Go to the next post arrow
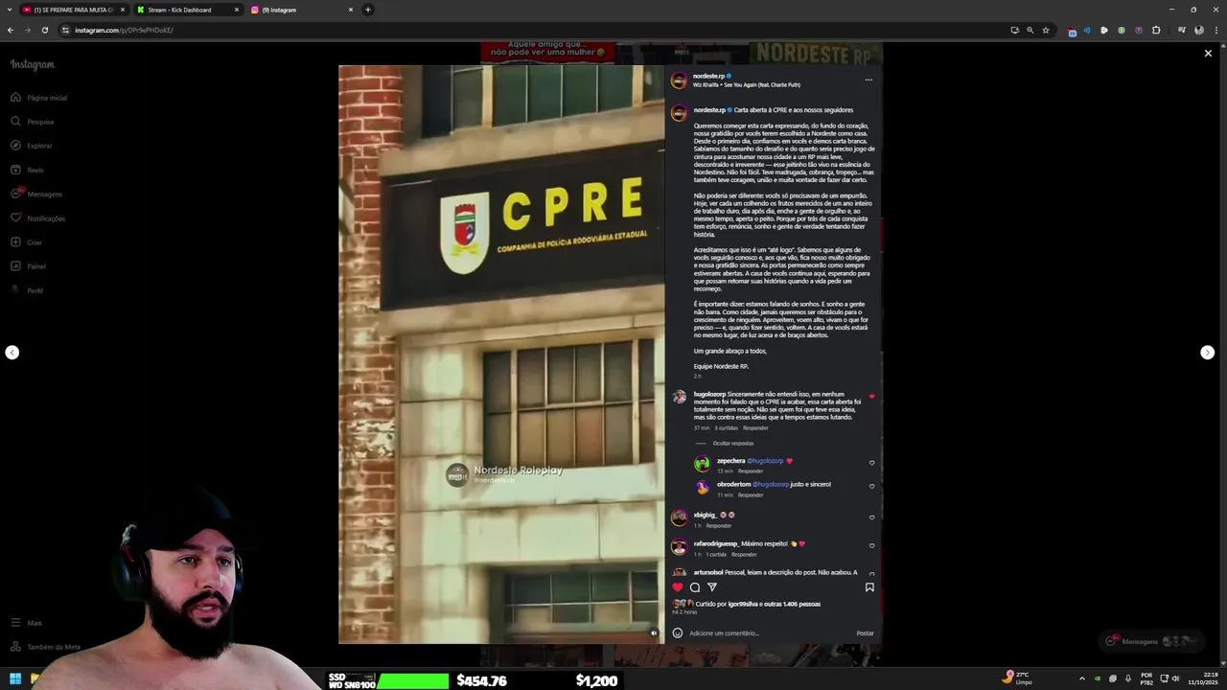The height and width of the screenshot is (690, 1227). 1208,353
